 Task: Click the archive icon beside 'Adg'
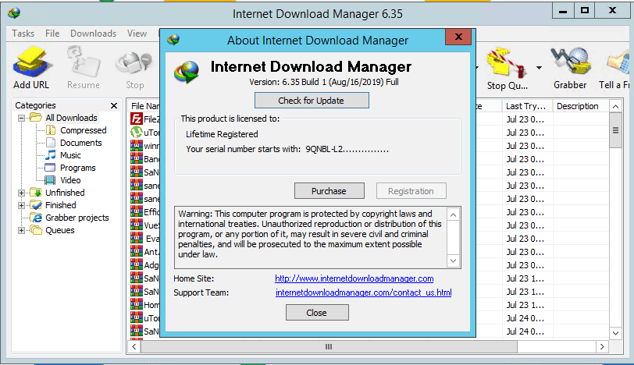pyautogui.click(x=137, y=265)
